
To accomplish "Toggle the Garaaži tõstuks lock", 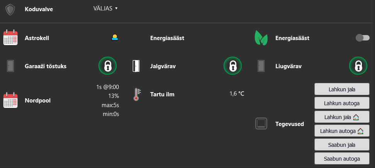I will [108, 66].
